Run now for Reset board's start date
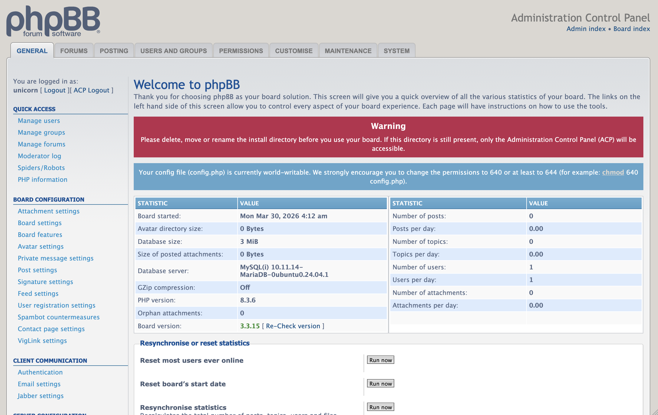Viewport: 658px width, 415px height. [380, 384]
